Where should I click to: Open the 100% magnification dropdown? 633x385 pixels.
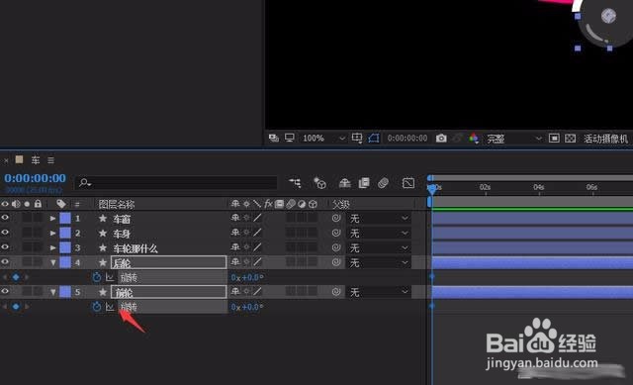pyautogui.click(x=323, y=139)
